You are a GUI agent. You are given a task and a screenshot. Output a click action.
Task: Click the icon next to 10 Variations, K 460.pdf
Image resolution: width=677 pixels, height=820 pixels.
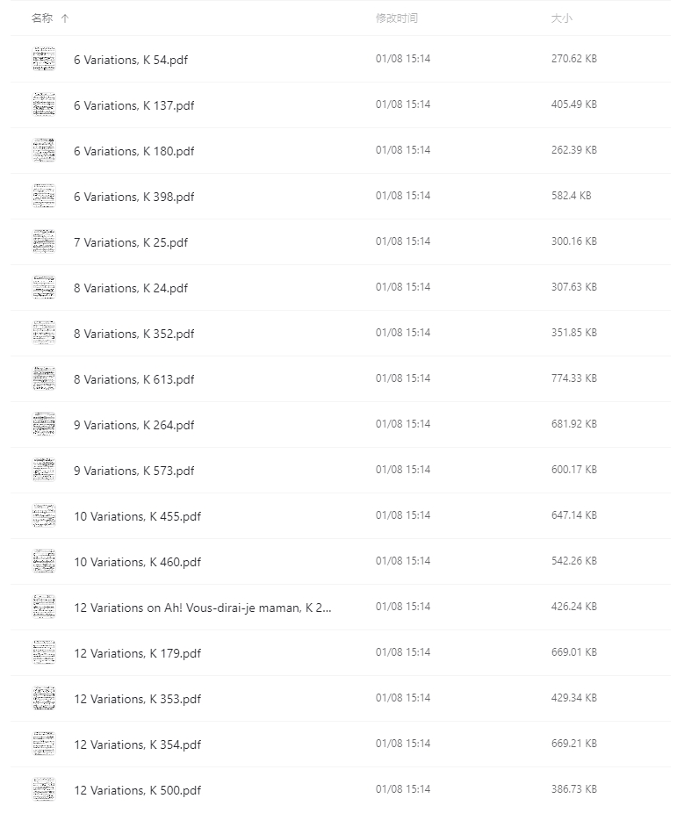[43, 561]
